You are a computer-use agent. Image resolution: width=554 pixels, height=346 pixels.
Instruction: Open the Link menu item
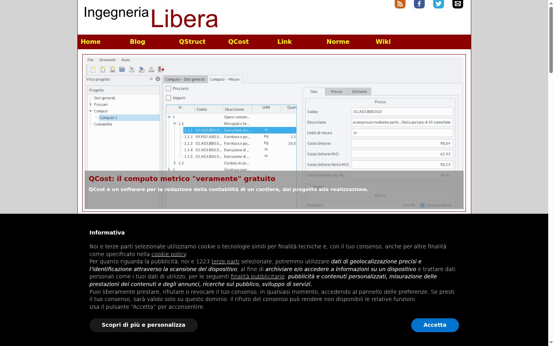tap(284, 42)
